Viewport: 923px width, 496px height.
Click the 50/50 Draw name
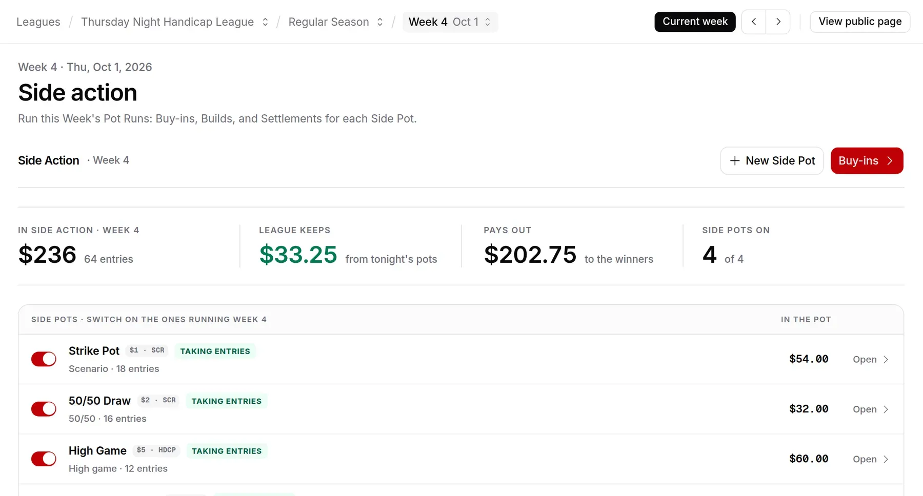[99, 401]
